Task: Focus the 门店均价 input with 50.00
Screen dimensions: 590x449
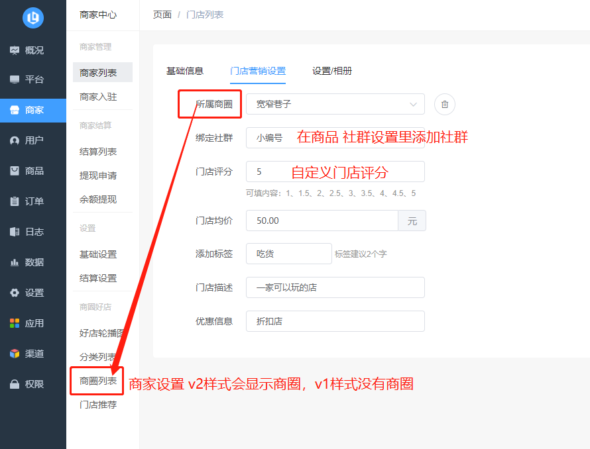Action: [322, 221]
